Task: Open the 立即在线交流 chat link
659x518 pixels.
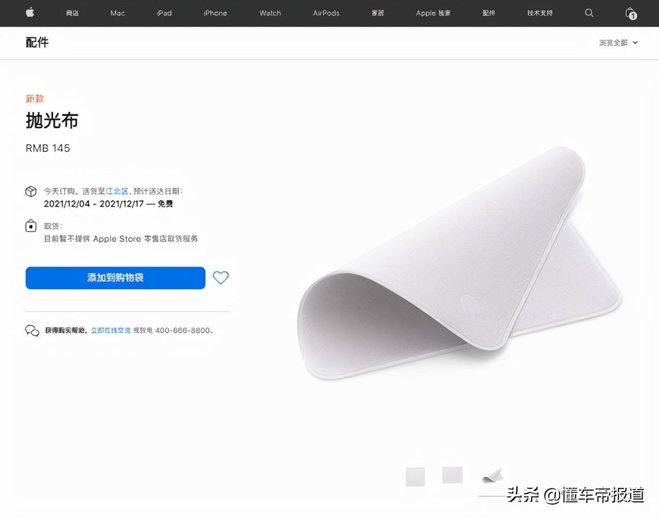Action: click(111, 331)
